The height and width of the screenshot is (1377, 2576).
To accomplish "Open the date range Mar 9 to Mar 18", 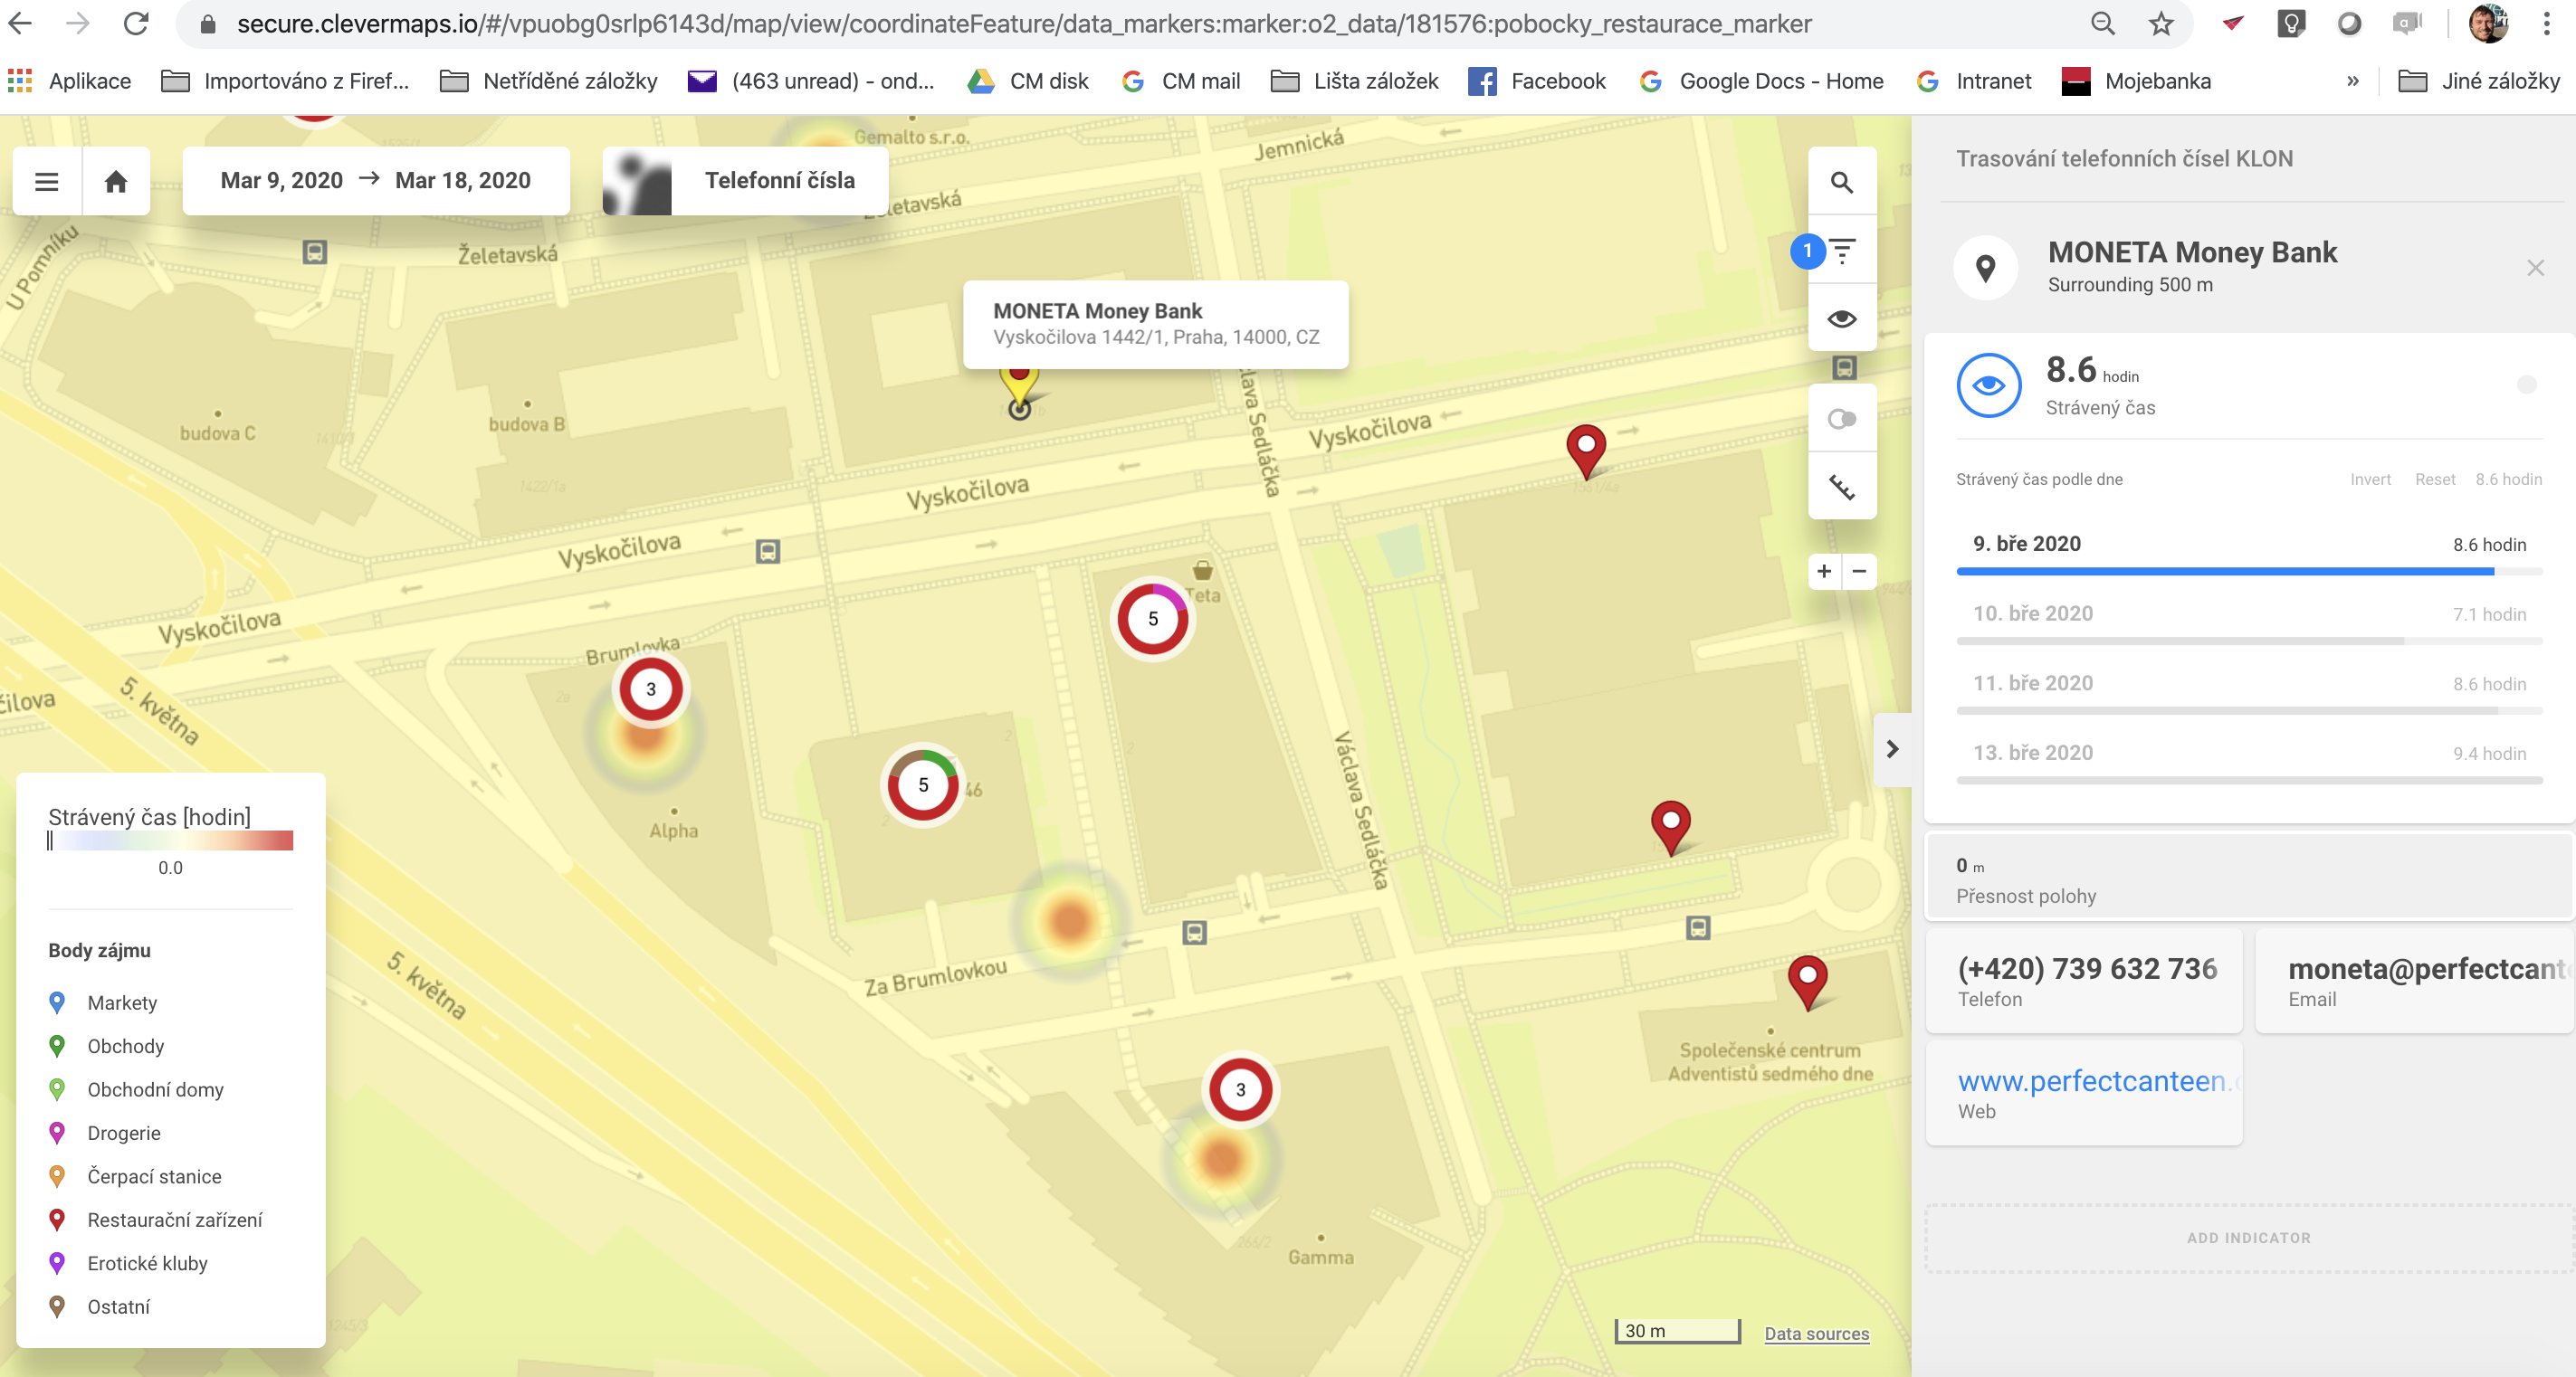I will (376, 181).
